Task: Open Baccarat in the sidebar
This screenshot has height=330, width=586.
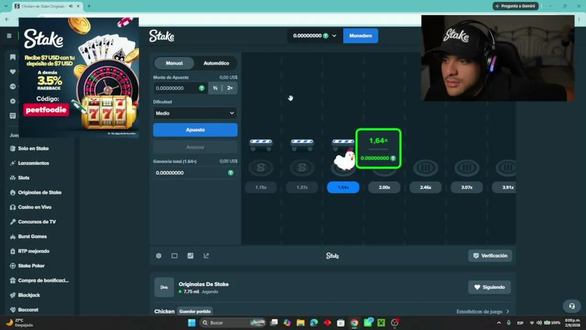Action: tap(28, 310)
